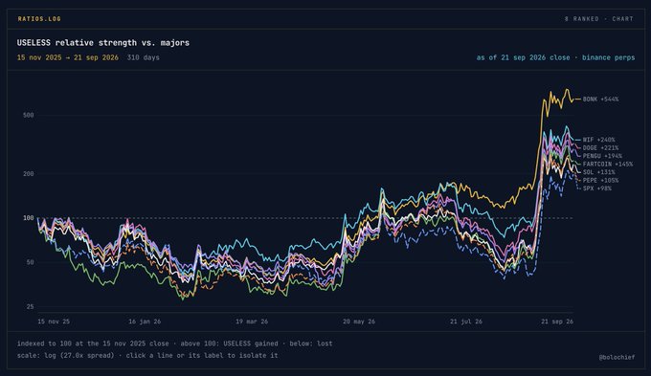651x376 pixels.
Task: Click the RATIOS.LOG header title
Action: click(x=39, y=19)
